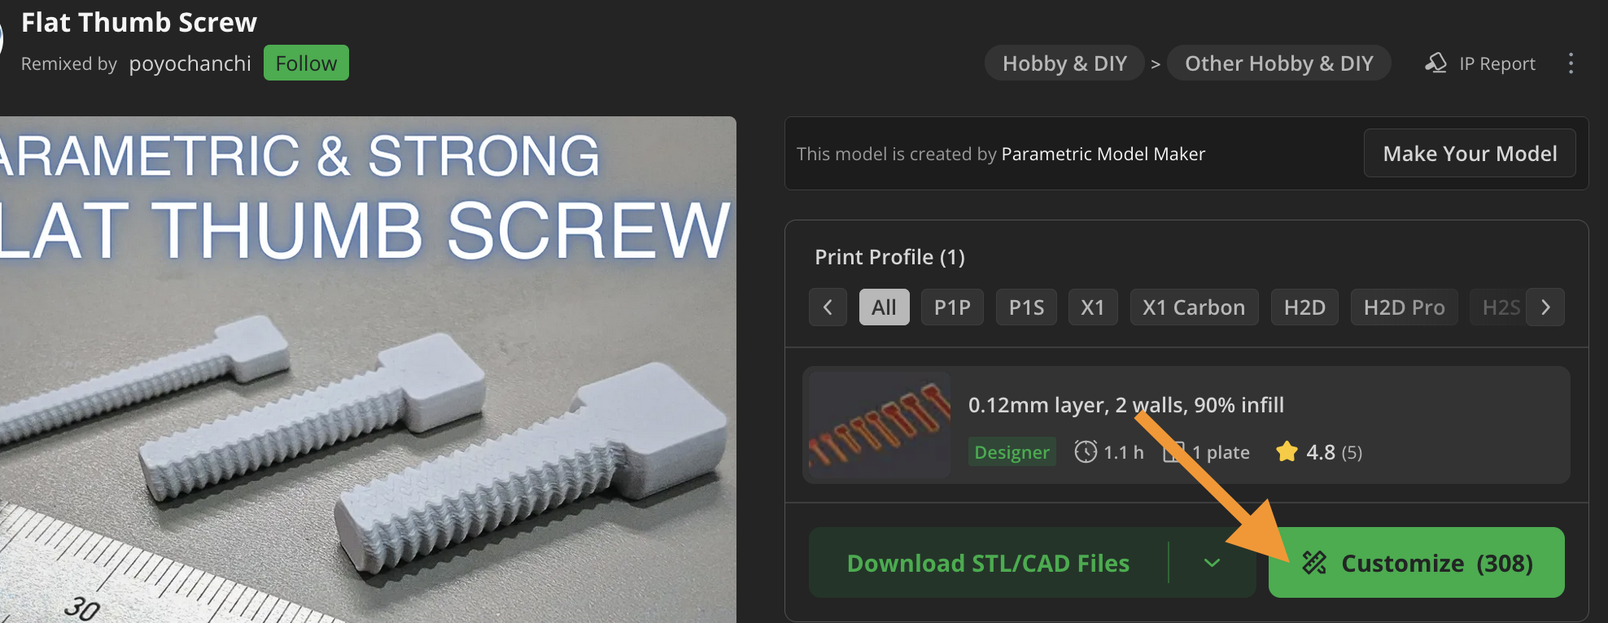Filter profiles by H2D Pro printer
Screen dimensions: 1608x623
[1404, 307]
